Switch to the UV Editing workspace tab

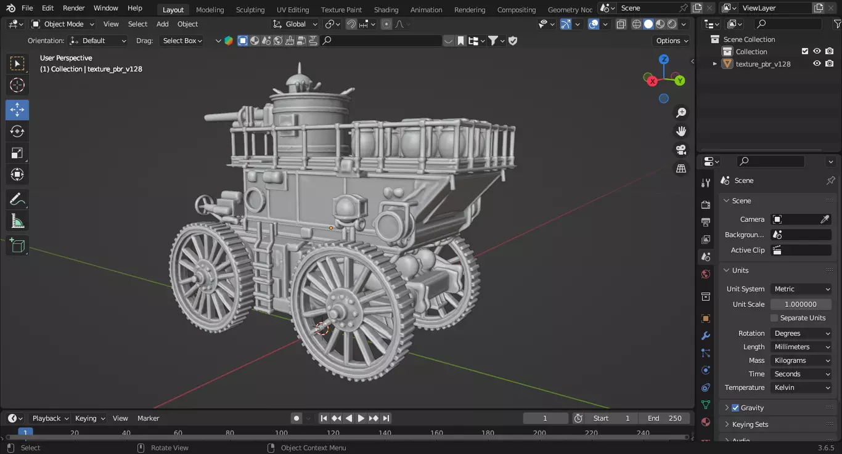pos(292,10)
